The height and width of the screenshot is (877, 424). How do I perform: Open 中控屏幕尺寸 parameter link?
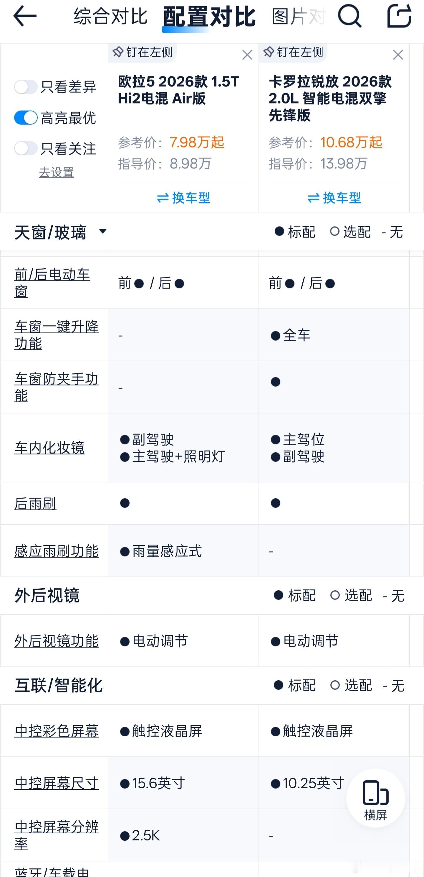57,783
